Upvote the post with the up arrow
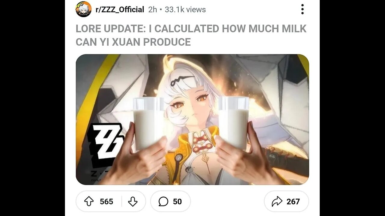The height and width of the screenshot is (216, 385). coord(89,202)
